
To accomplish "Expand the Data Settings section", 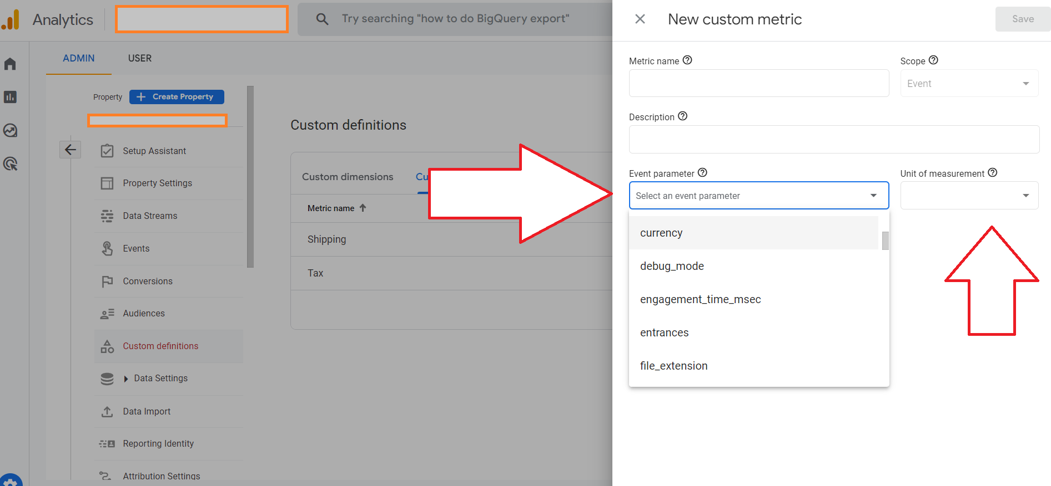I will coord(126,378).
